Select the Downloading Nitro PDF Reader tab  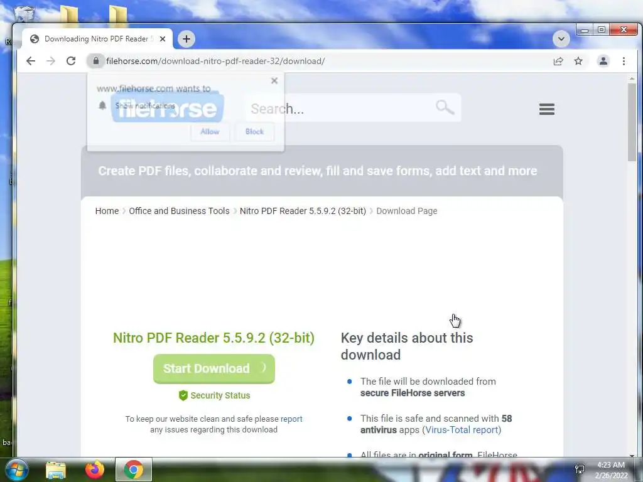click(x=97, y=39)
